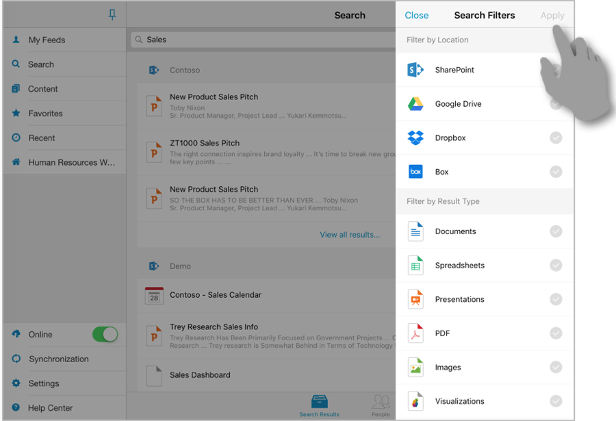Apply the selected search filters
Image resolution: width=616 pixels, height=421 pixels.
pyautogui.click(x=552, y=14)
